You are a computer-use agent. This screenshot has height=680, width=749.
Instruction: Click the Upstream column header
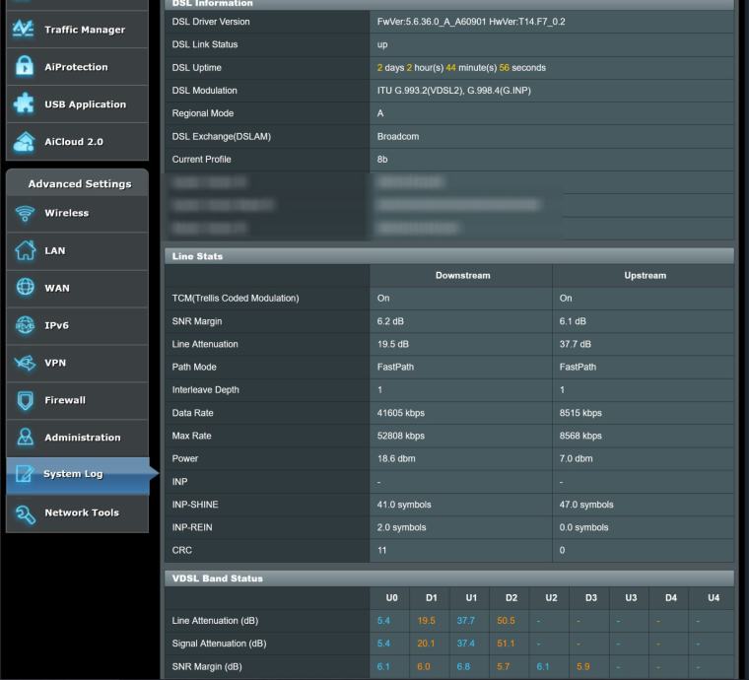click(x=645, y=276)
